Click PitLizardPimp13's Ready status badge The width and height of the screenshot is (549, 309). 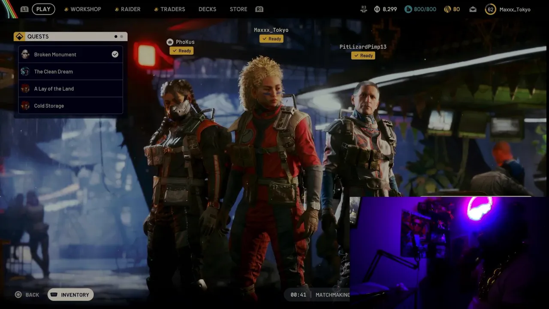click(363, 55)
